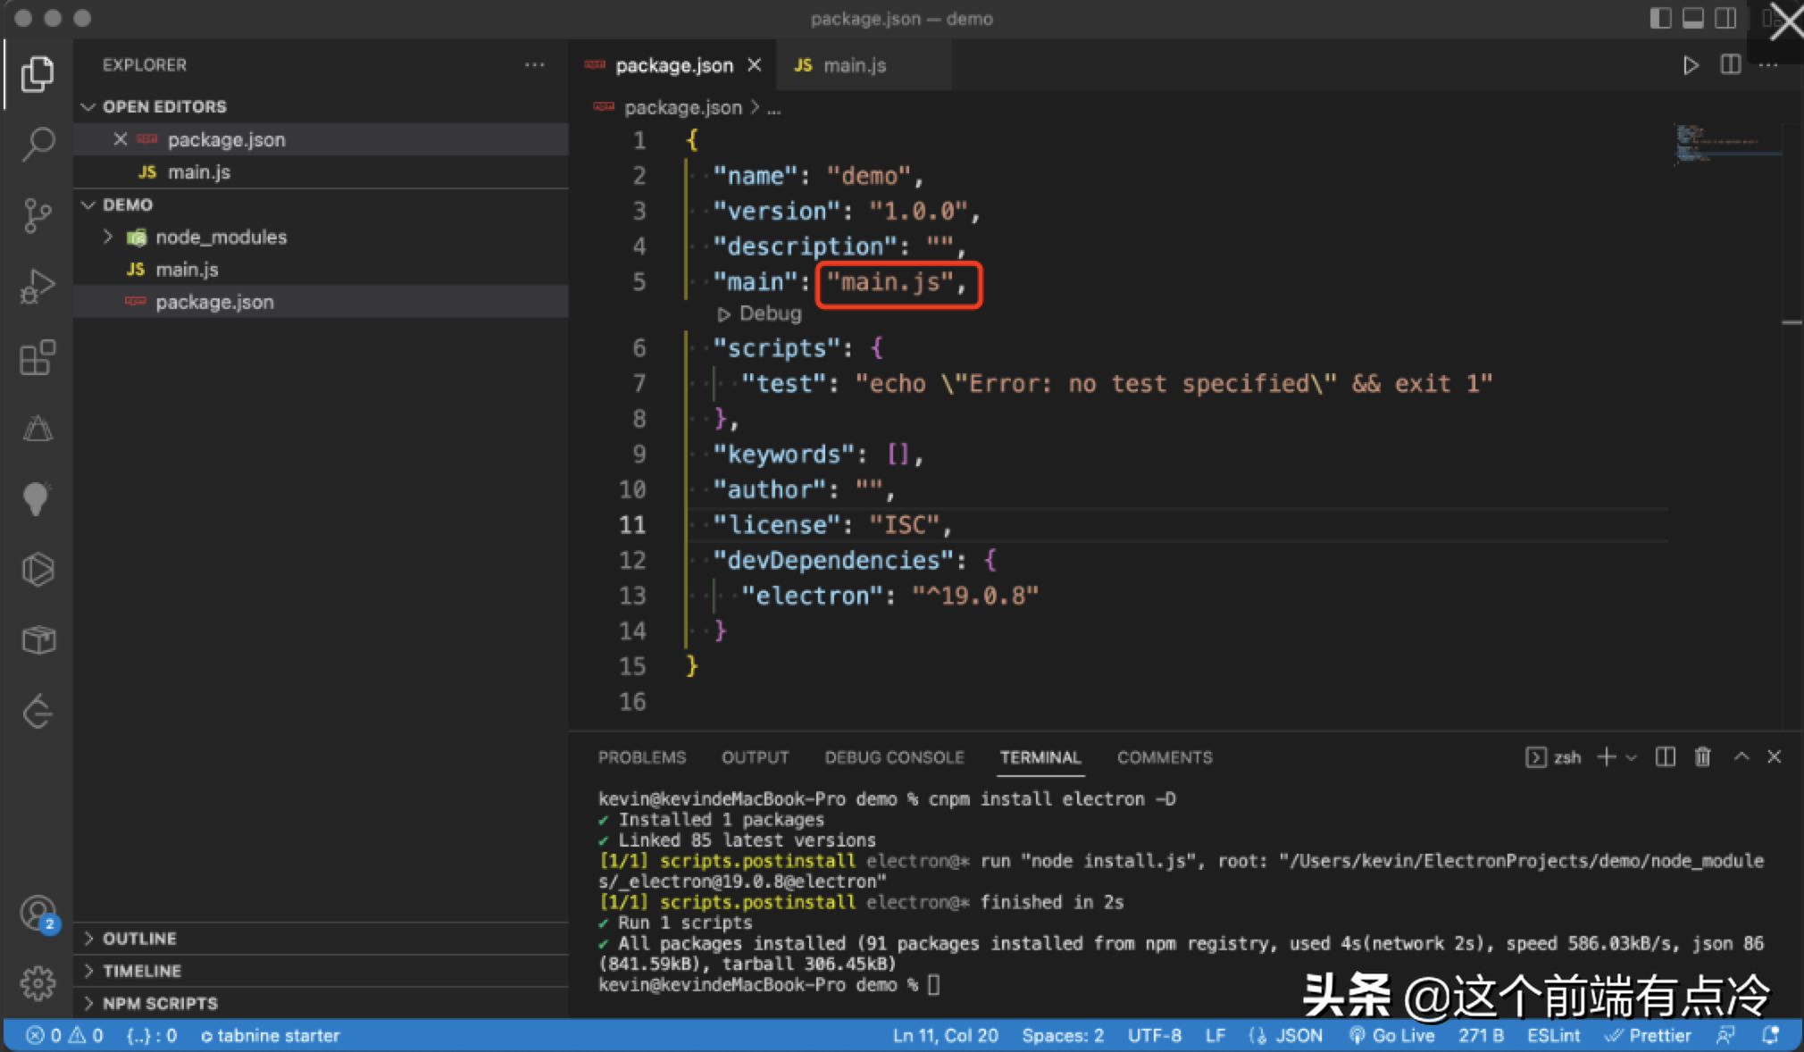Screen dimensions: 1804x1052
Task: Click the feedback icon in status bar
Action: [1725, 1035]
